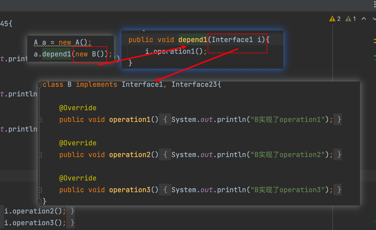Collapse class B from closing brace marker
The height and width of the screenshot is (230, 376).
click(40, 201)
